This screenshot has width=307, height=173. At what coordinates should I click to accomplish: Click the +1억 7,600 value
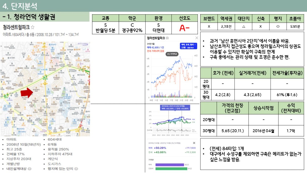[x=190, y=148]
